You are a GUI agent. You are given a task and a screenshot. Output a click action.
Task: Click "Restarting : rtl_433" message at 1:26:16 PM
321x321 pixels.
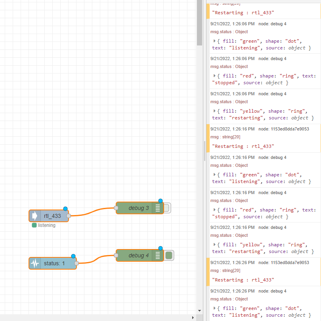(x=243, y=146)
